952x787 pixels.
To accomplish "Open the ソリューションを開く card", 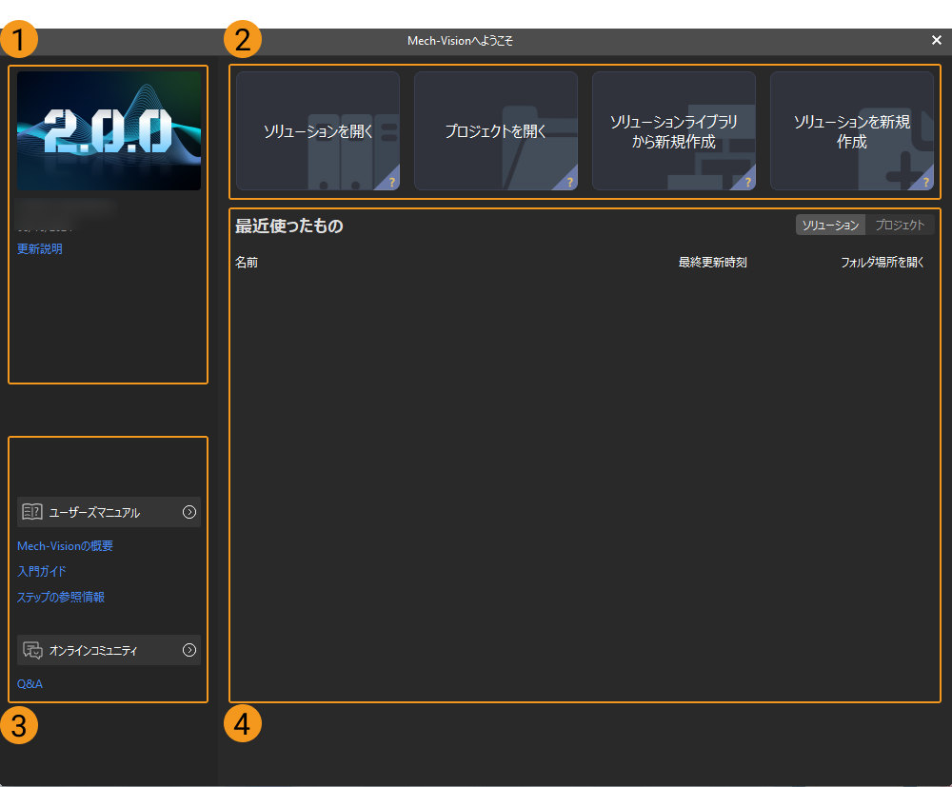I will point(318,130).
